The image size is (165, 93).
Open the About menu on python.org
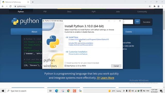[x=34, y=32]
